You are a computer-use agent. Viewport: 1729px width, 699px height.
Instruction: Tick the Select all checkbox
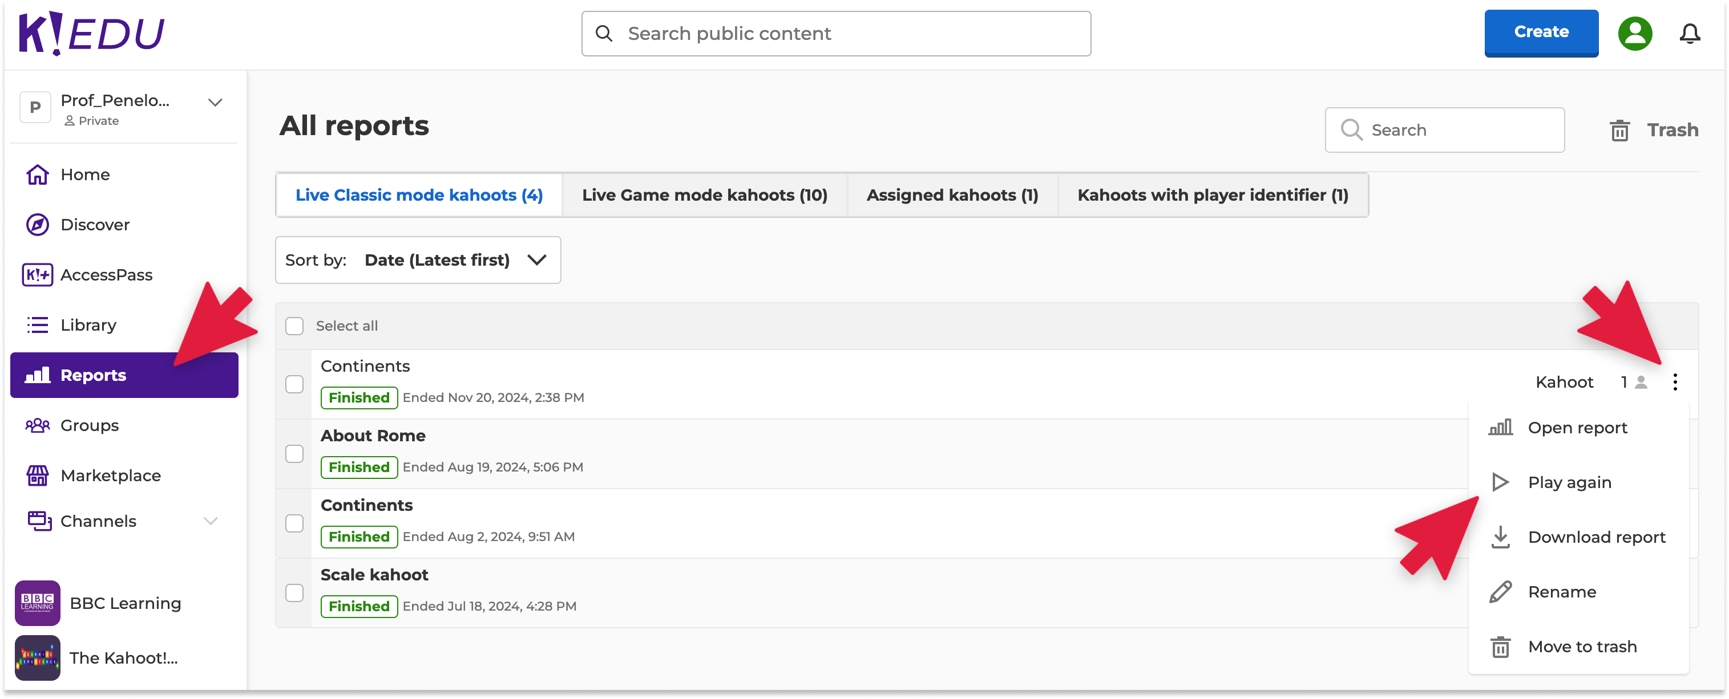(x=294, y=326)
